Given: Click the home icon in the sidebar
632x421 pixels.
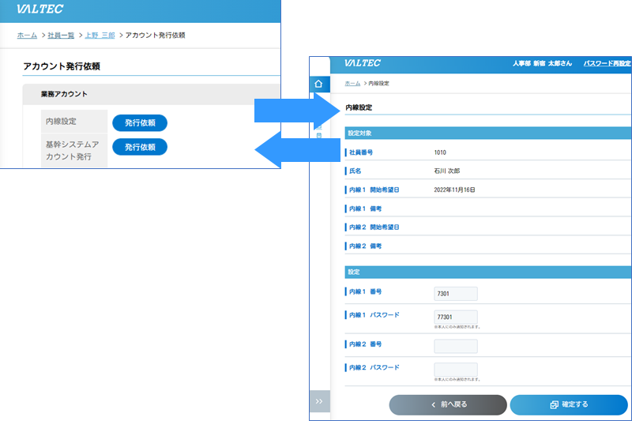Looking at the screenshot, I should 318,84.
